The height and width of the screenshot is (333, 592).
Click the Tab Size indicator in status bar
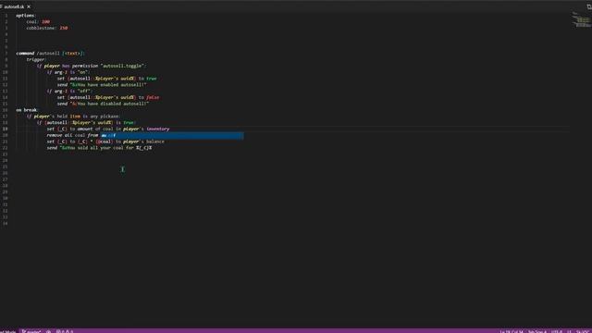(x=536, y=331)
